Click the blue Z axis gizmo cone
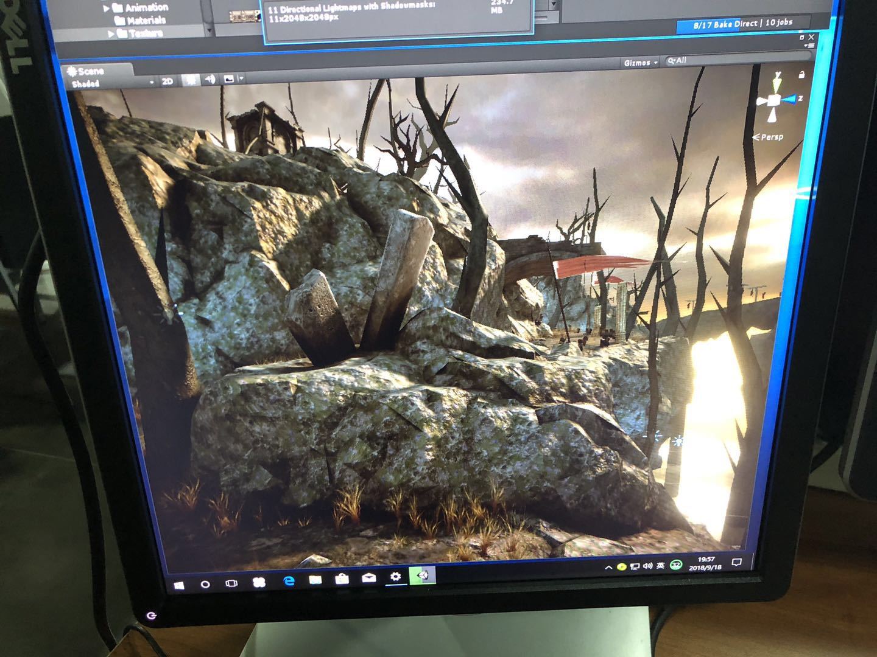 point(789,99)
